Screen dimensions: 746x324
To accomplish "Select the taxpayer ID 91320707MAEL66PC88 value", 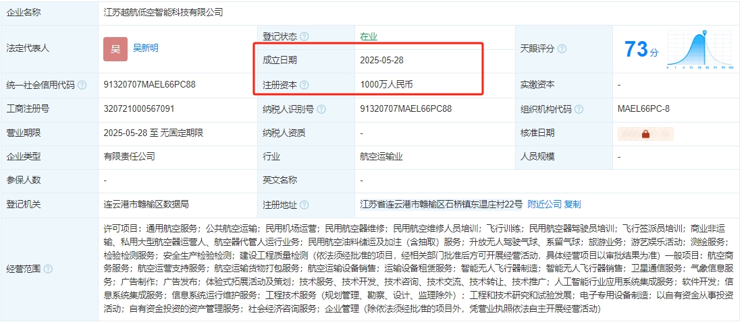I will [406, 108].
